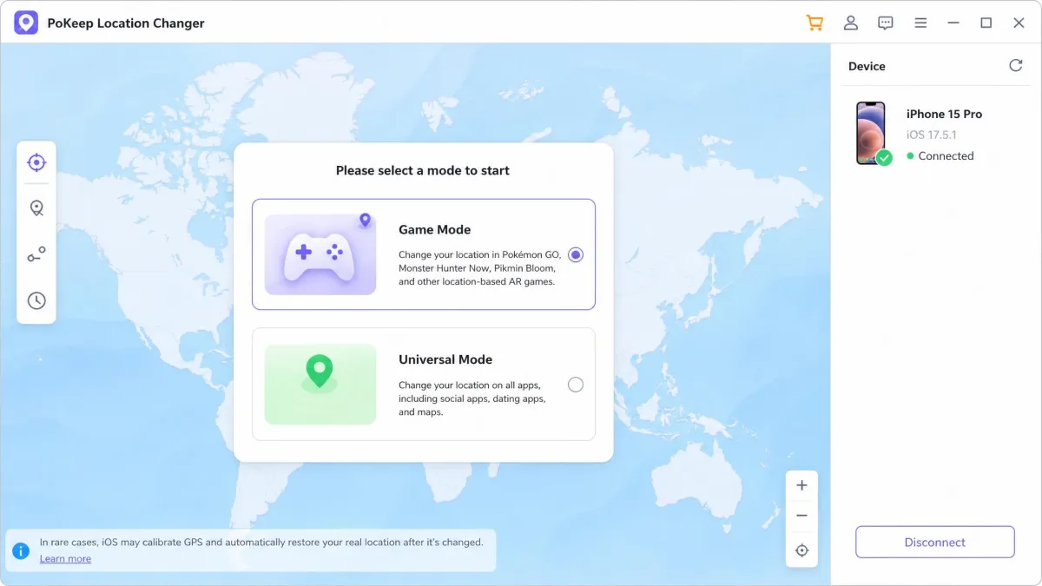This screenshot has width=1042, height=586.
Task: Select the two-spot route tool
Action: coord(36,254)
